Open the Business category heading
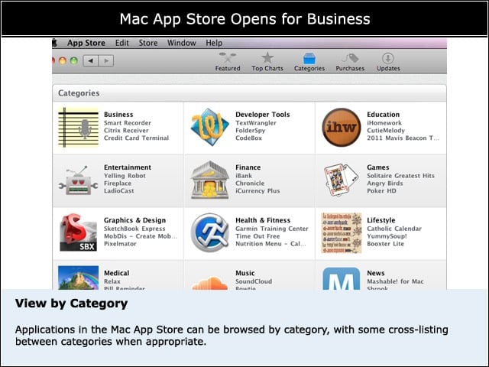Image resolution: width=489 pixels, height=367 pixels. (118, 115)
